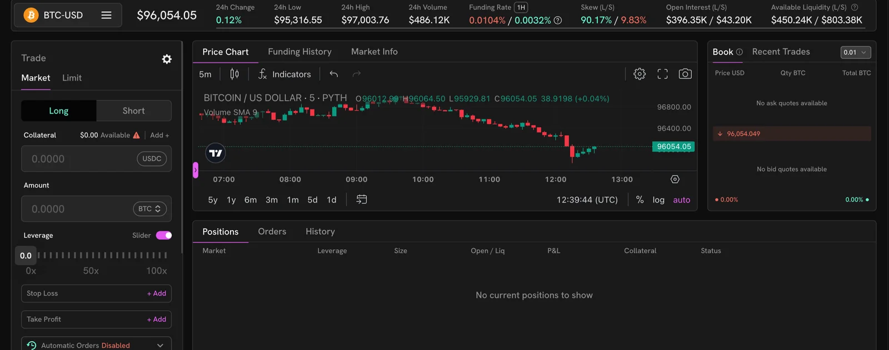889x350 pixels.
Task: Open the go-to-date calendar icon
Action: click(x=361, y=200)
